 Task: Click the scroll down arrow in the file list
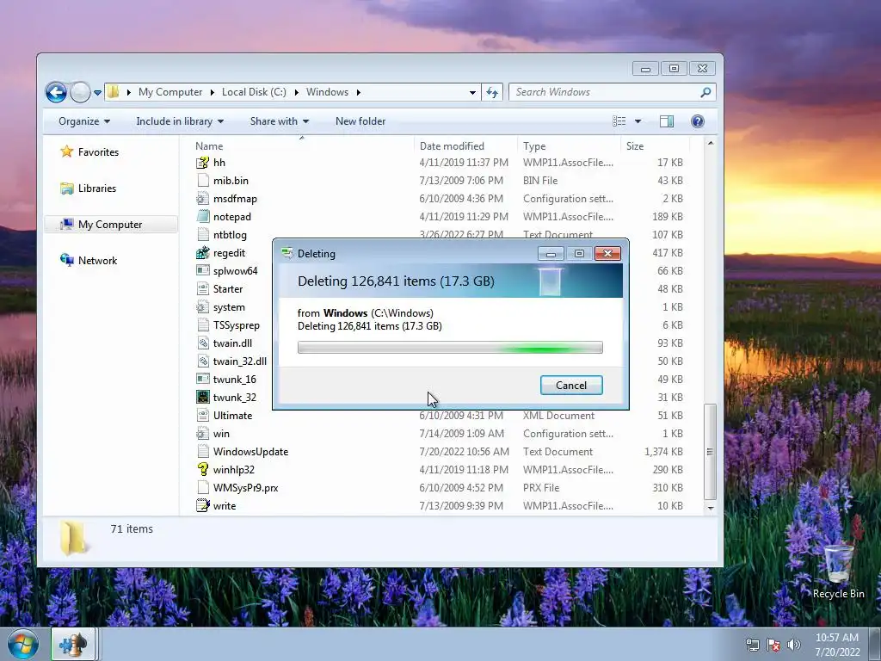[x=710, y=508]
